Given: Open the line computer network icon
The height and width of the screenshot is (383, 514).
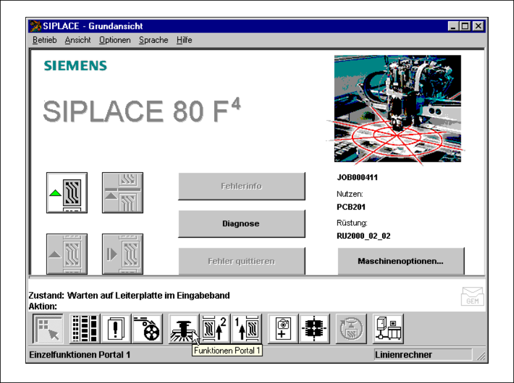Looking at the screenshot, I should [x=388, y=329].
